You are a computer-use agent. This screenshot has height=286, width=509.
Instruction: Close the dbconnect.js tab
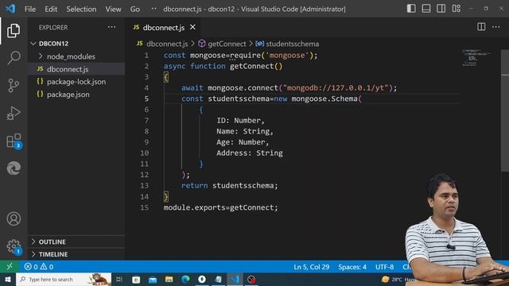pos(192,27)
